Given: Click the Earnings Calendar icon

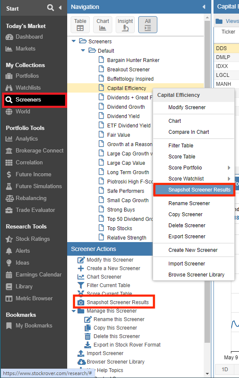Looking at the screenshot, I should [x=9, y=274].
